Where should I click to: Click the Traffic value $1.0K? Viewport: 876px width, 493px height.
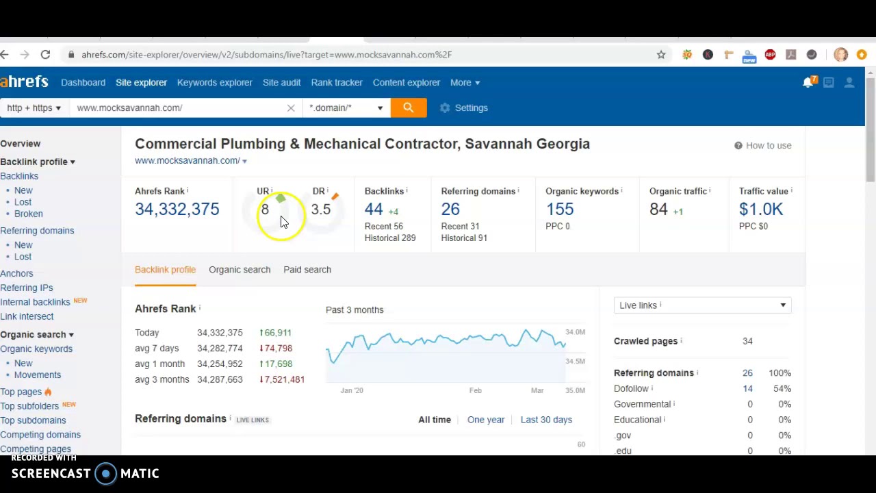tap(761, 210)
